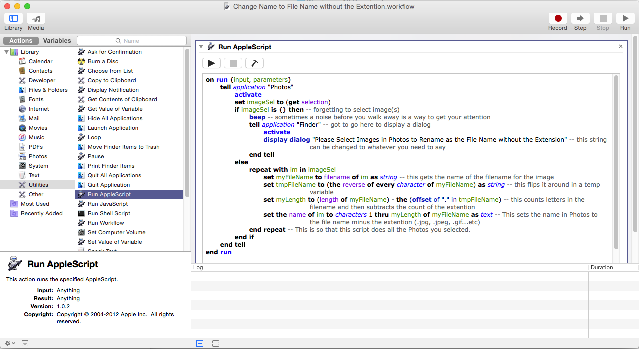The image size is (639, 349).
Task: Run the workflow from toolbar
Action: pyautogui.click(x=625, y=19)
